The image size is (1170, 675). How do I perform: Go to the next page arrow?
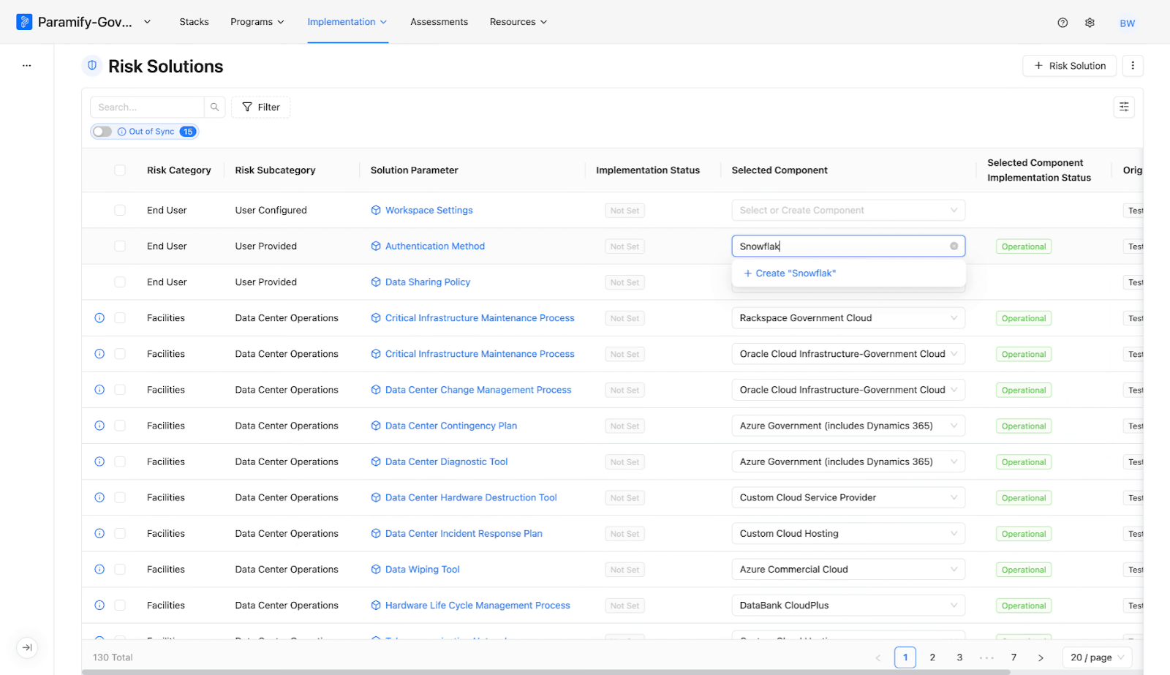click(x=1041, y=657)
